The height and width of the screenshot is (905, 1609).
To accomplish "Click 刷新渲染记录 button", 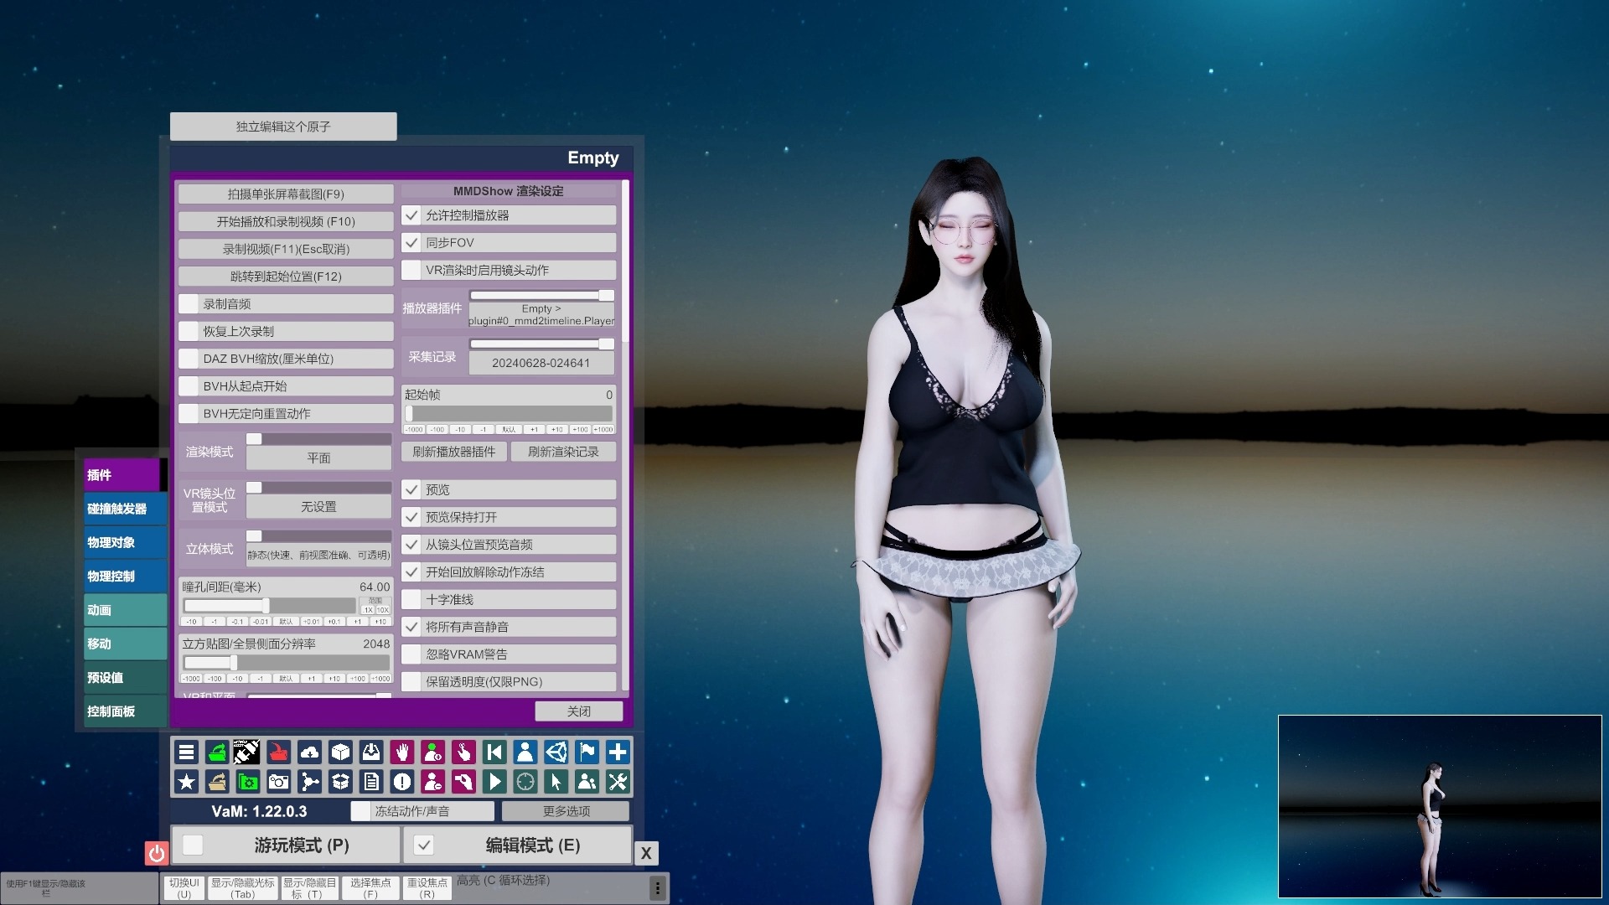I will point(563,452).
